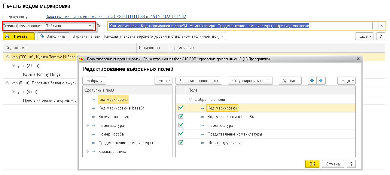Uncheck the Номенклатура field checkbox
Viewport: 390px width, 175px height.
coord(181,125)
